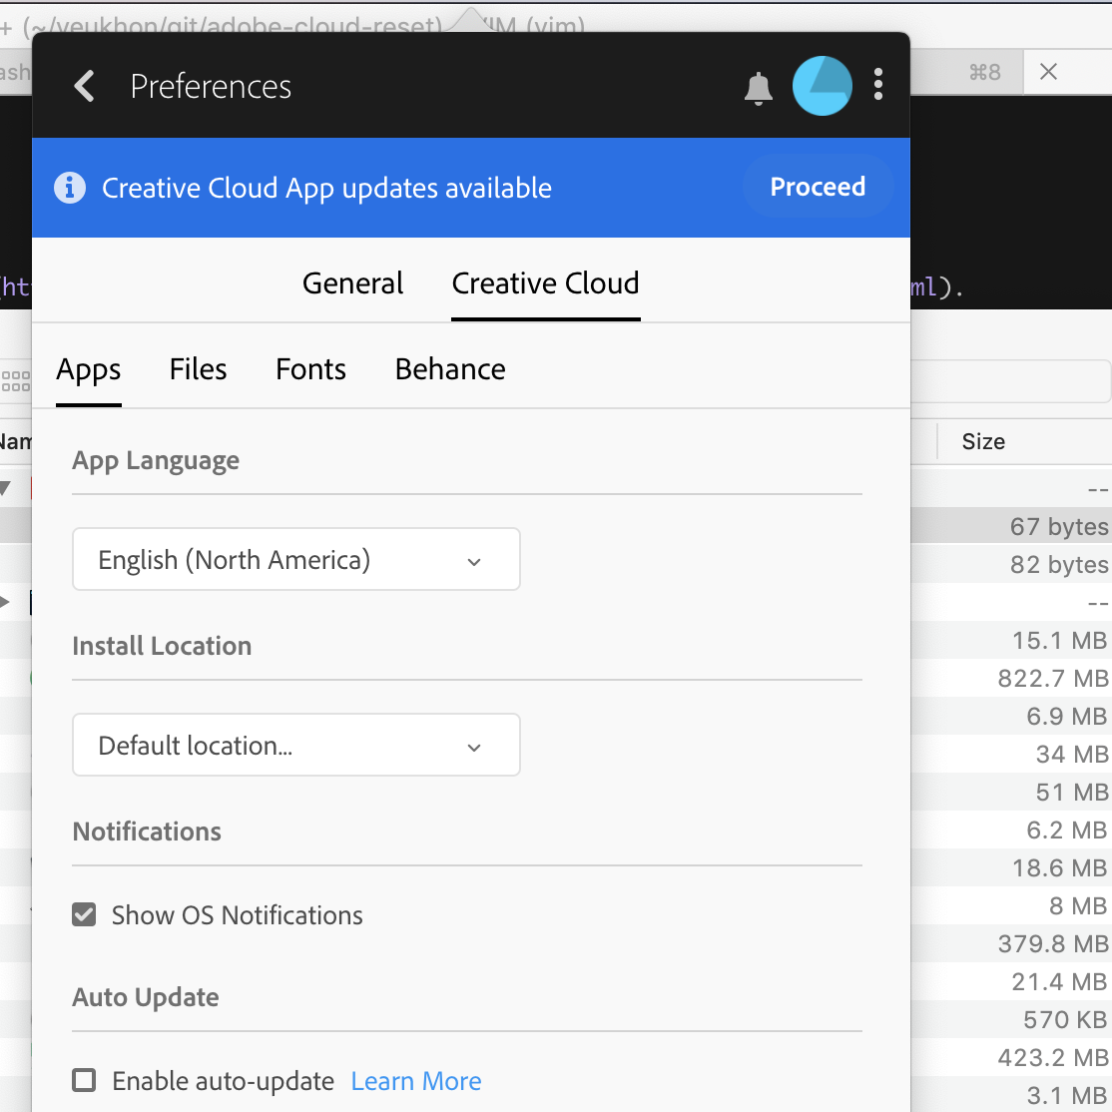1112x1112 pixels.
Task: Enable the auto-update checkbox
Action: click(84, 1081)
